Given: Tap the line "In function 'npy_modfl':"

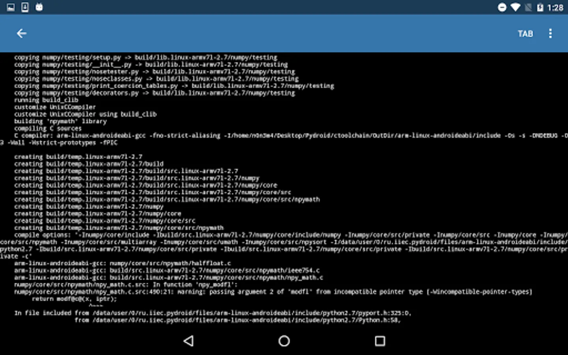Looking at the screenshot, I should tap(126, 285).
